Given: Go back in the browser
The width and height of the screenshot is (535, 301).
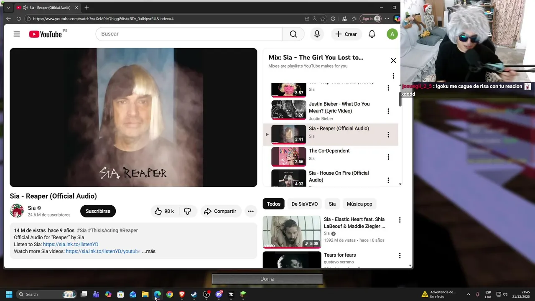Looking at the screenshot, I should 8,19.
